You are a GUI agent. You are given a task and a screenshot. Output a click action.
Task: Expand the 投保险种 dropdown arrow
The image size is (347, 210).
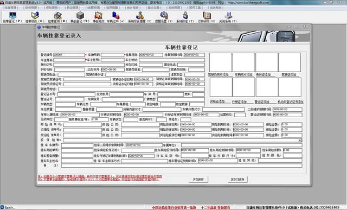[300, 140]
